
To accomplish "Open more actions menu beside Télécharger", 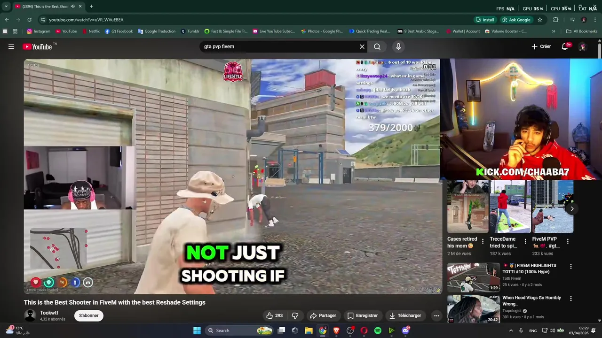I will (436, 315).
